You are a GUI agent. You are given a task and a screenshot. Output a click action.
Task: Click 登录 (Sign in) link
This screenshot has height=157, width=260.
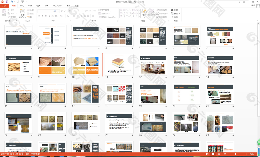[253, 6]
